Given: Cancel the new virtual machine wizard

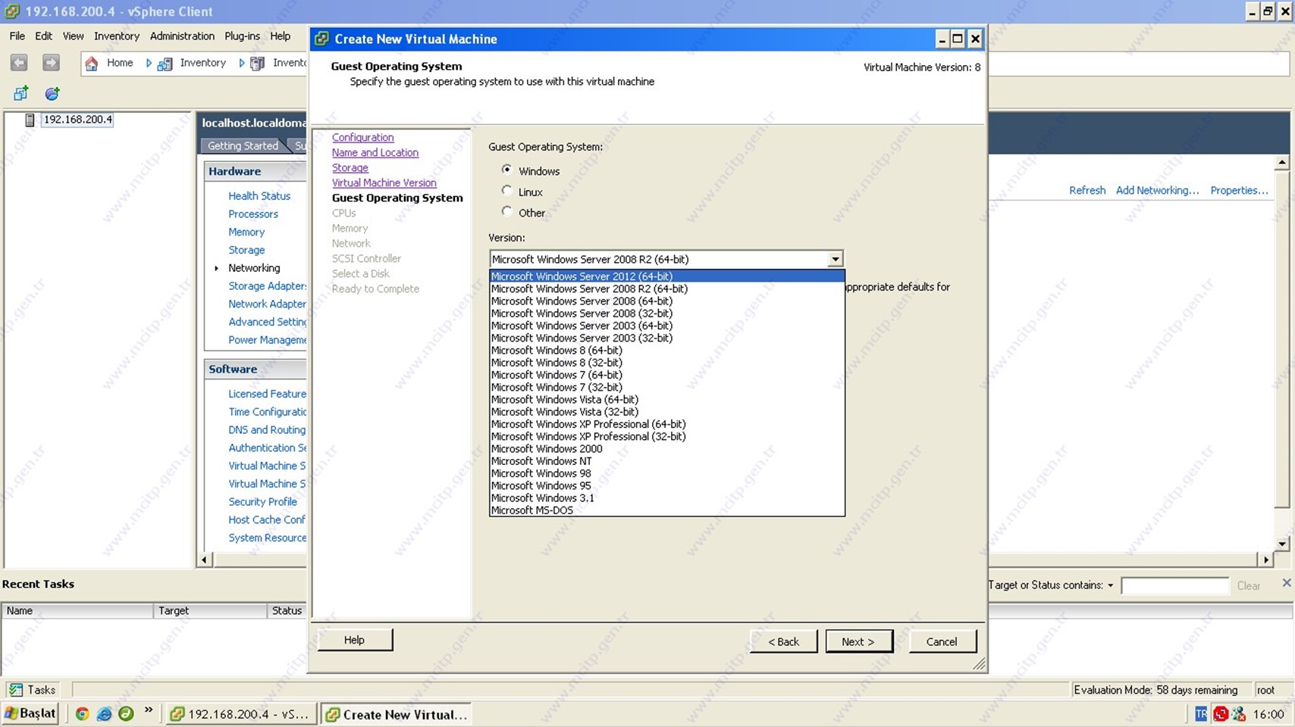Looking at the screenshot, I should (x=942, y=641).
